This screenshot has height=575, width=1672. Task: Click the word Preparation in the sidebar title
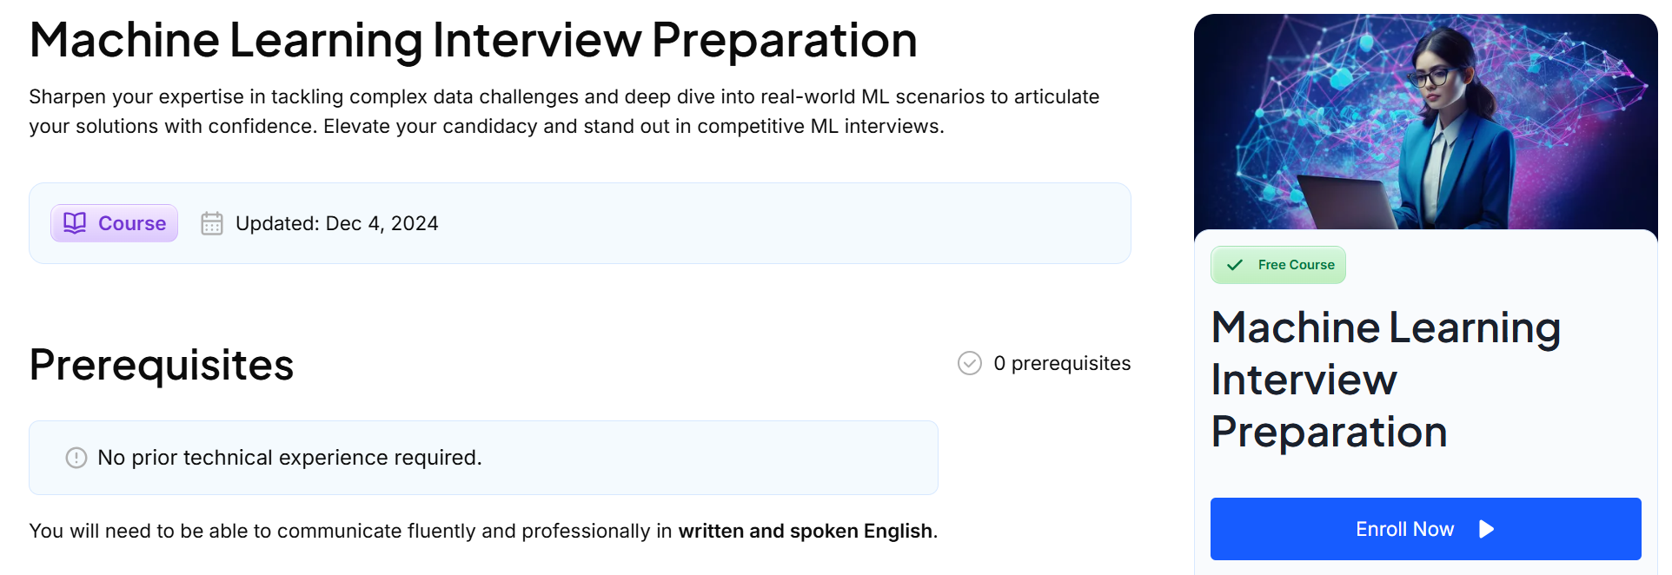1329,432
